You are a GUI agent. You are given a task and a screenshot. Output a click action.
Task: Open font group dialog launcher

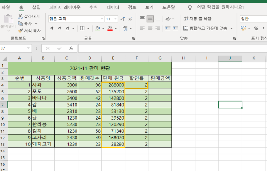133,39
